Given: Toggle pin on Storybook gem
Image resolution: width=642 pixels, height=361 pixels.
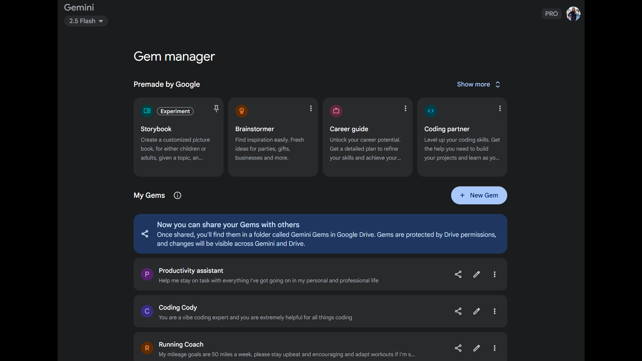Looking at the screenshot, I should (x=216, y=108).
